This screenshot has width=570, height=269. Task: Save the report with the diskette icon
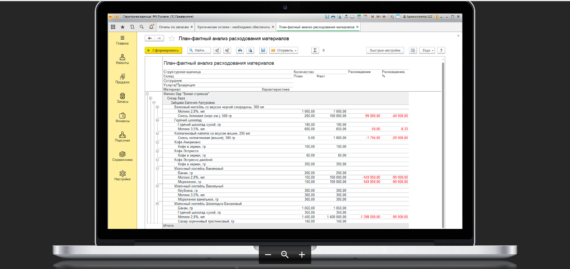point(263,50)
